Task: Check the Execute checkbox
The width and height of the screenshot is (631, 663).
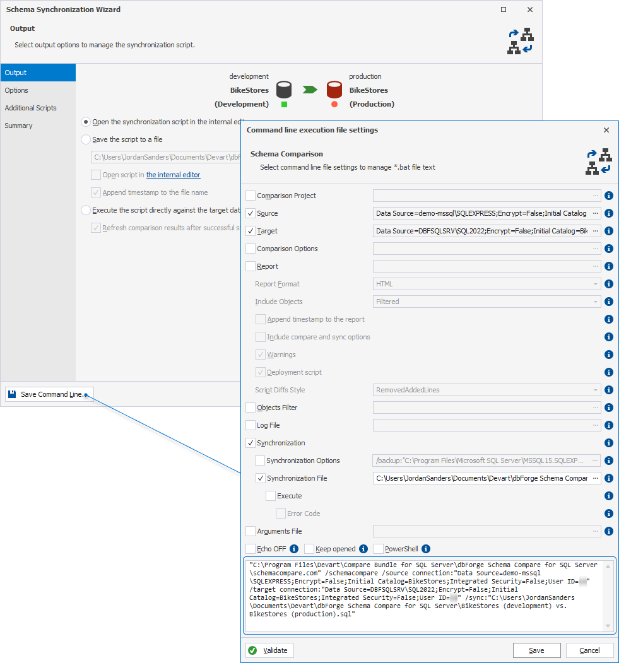Action: click(x=271, y=496)
